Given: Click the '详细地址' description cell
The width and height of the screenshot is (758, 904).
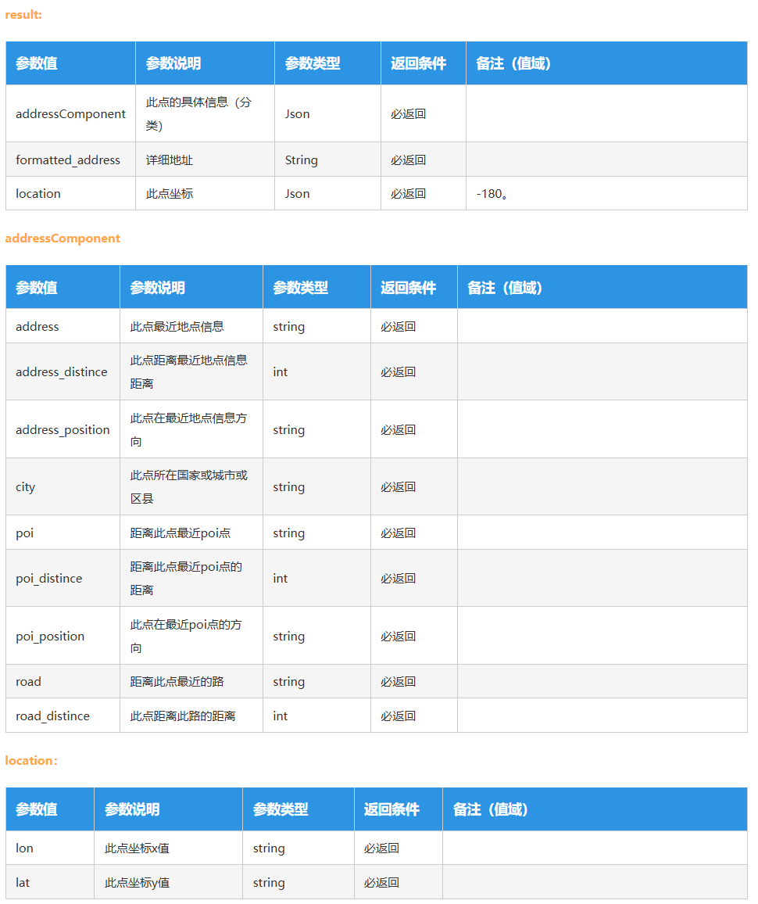Looking at the screenshot, I should pos(205,160).
